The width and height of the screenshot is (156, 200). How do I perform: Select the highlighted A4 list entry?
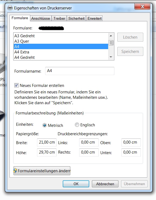pos(61,46)
